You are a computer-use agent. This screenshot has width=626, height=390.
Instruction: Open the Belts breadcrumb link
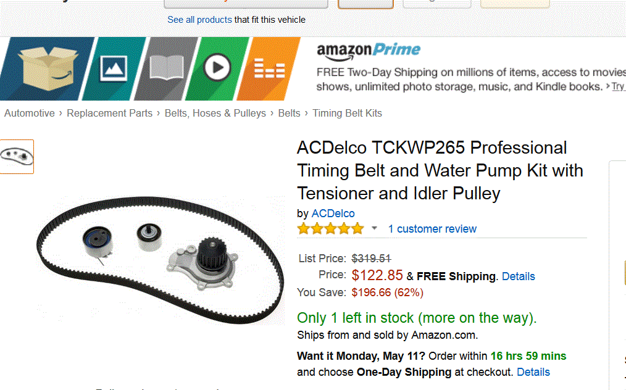pyautogui.click(x=289, y=114)
